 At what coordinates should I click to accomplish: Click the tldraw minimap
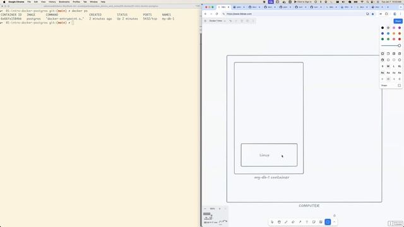pos(215,218)
